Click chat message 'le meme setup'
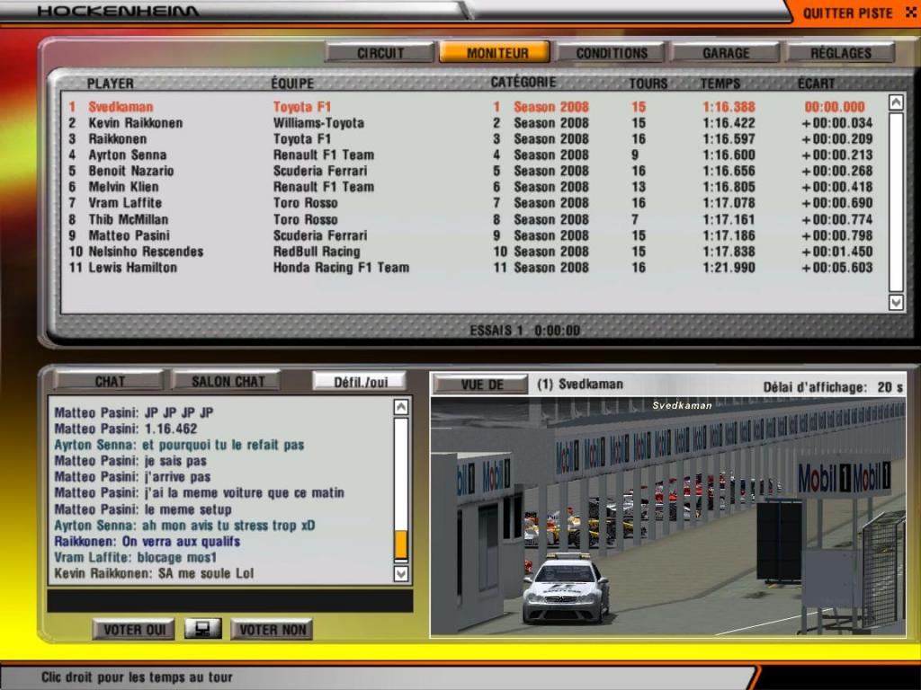921x690 pixels. pyautogui.click(x=188, y=509)
